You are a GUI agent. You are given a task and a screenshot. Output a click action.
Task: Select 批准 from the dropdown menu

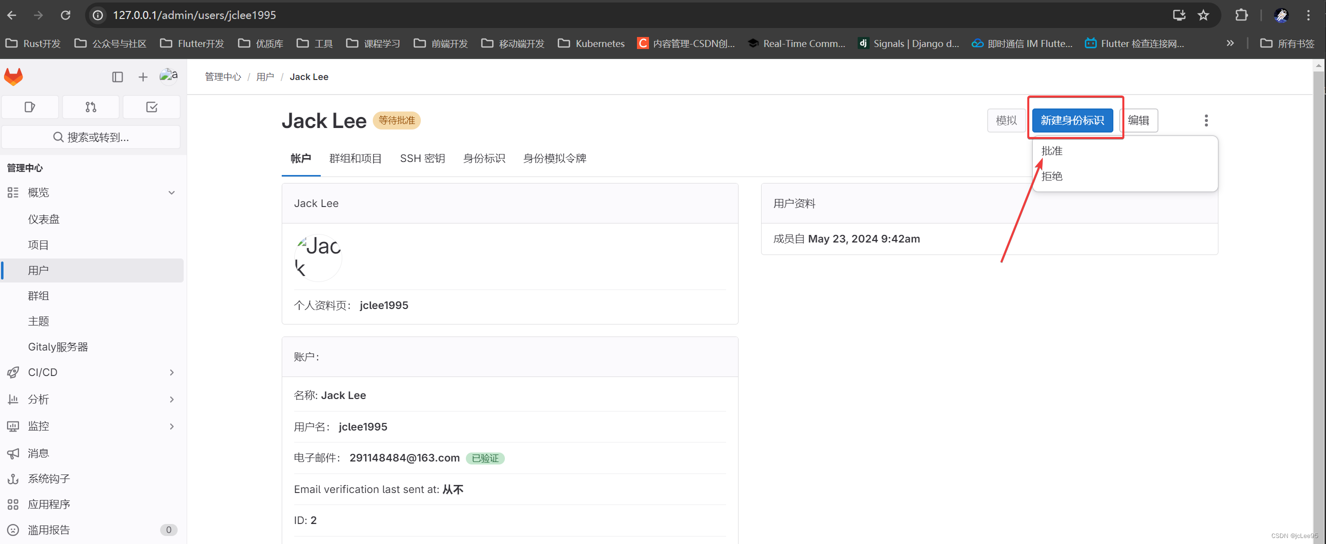click(1052, 151)
